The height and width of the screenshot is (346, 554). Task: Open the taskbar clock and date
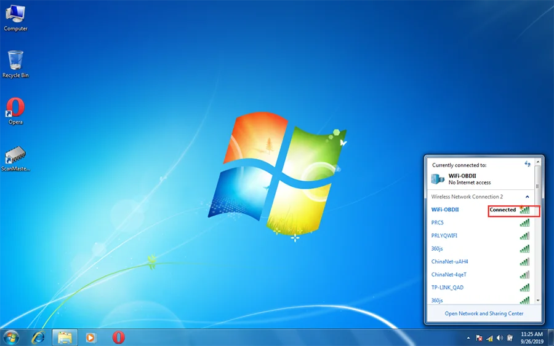pyautogui.click(x=532, y=337)
